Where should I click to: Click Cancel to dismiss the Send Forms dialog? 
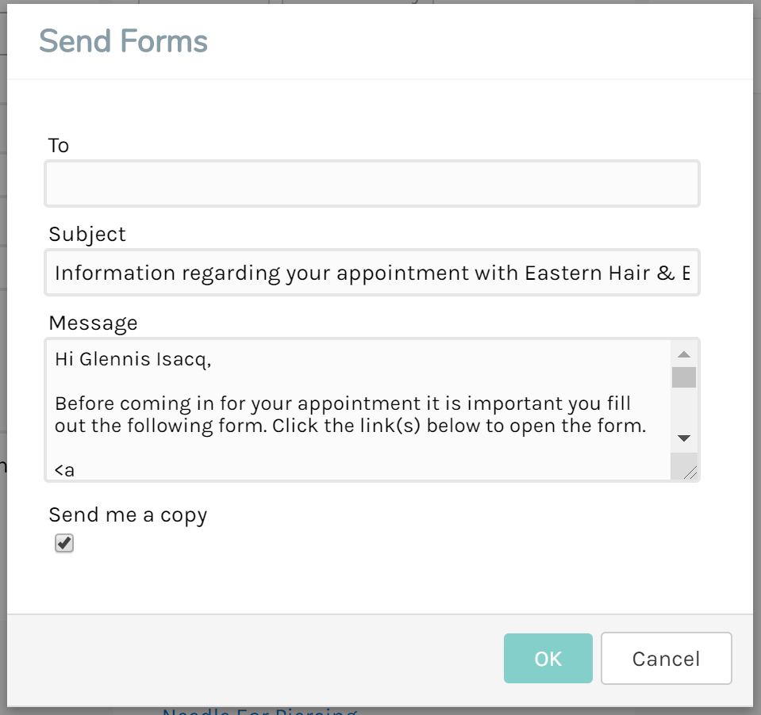666,658
